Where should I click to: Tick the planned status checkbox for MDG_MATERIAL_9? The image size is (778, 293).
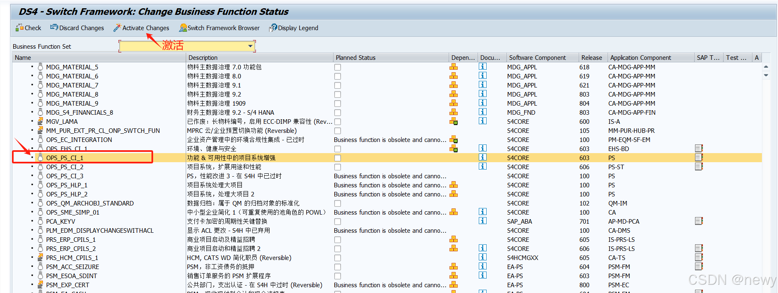pyautogui.click(x=338, y=104)
